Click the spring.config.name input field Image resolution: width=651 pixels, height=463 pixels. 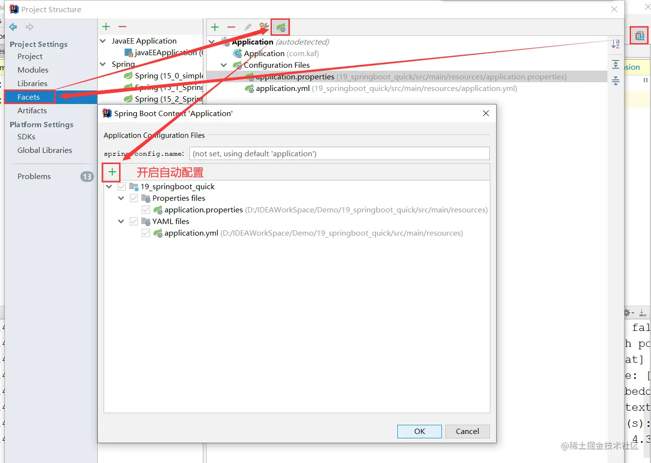tap(339, 153)
